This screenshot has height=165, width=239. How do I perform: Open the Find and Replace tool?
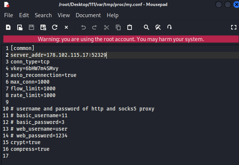(x=158, y=27)
